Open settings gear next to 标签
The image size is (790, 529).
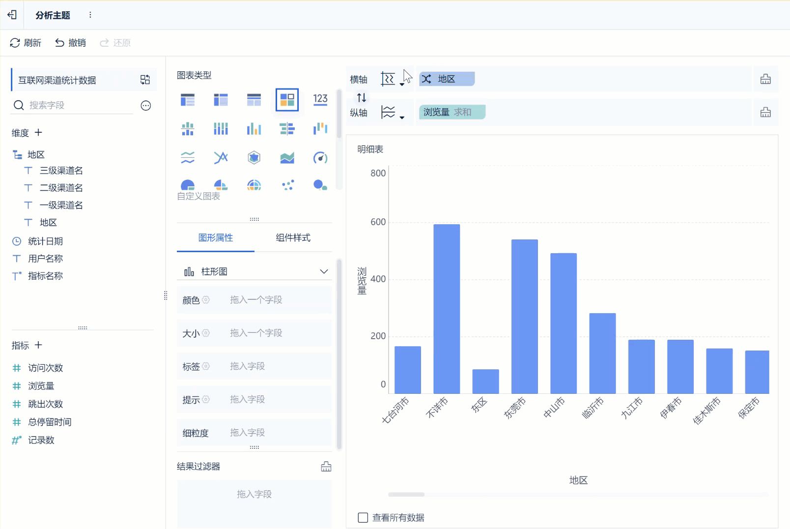click(x=206, y=366)
